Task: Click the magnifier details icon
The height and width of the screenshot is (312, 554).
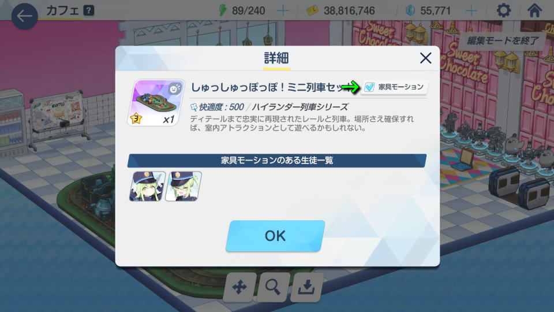Action: (x=273, y=287)
